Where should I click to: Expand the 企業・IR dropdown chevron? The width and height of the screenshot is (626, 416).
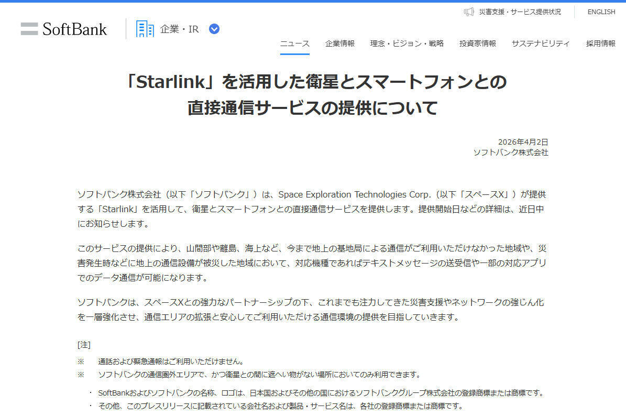[214, 29]
